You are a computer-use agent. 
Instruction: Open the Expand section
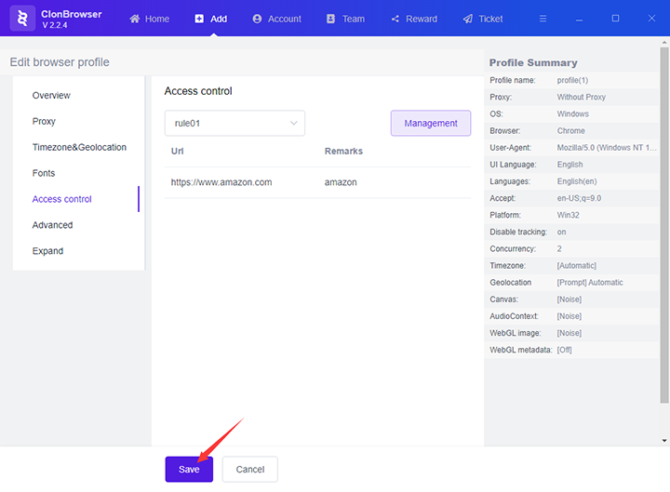(x=47, y=251)
